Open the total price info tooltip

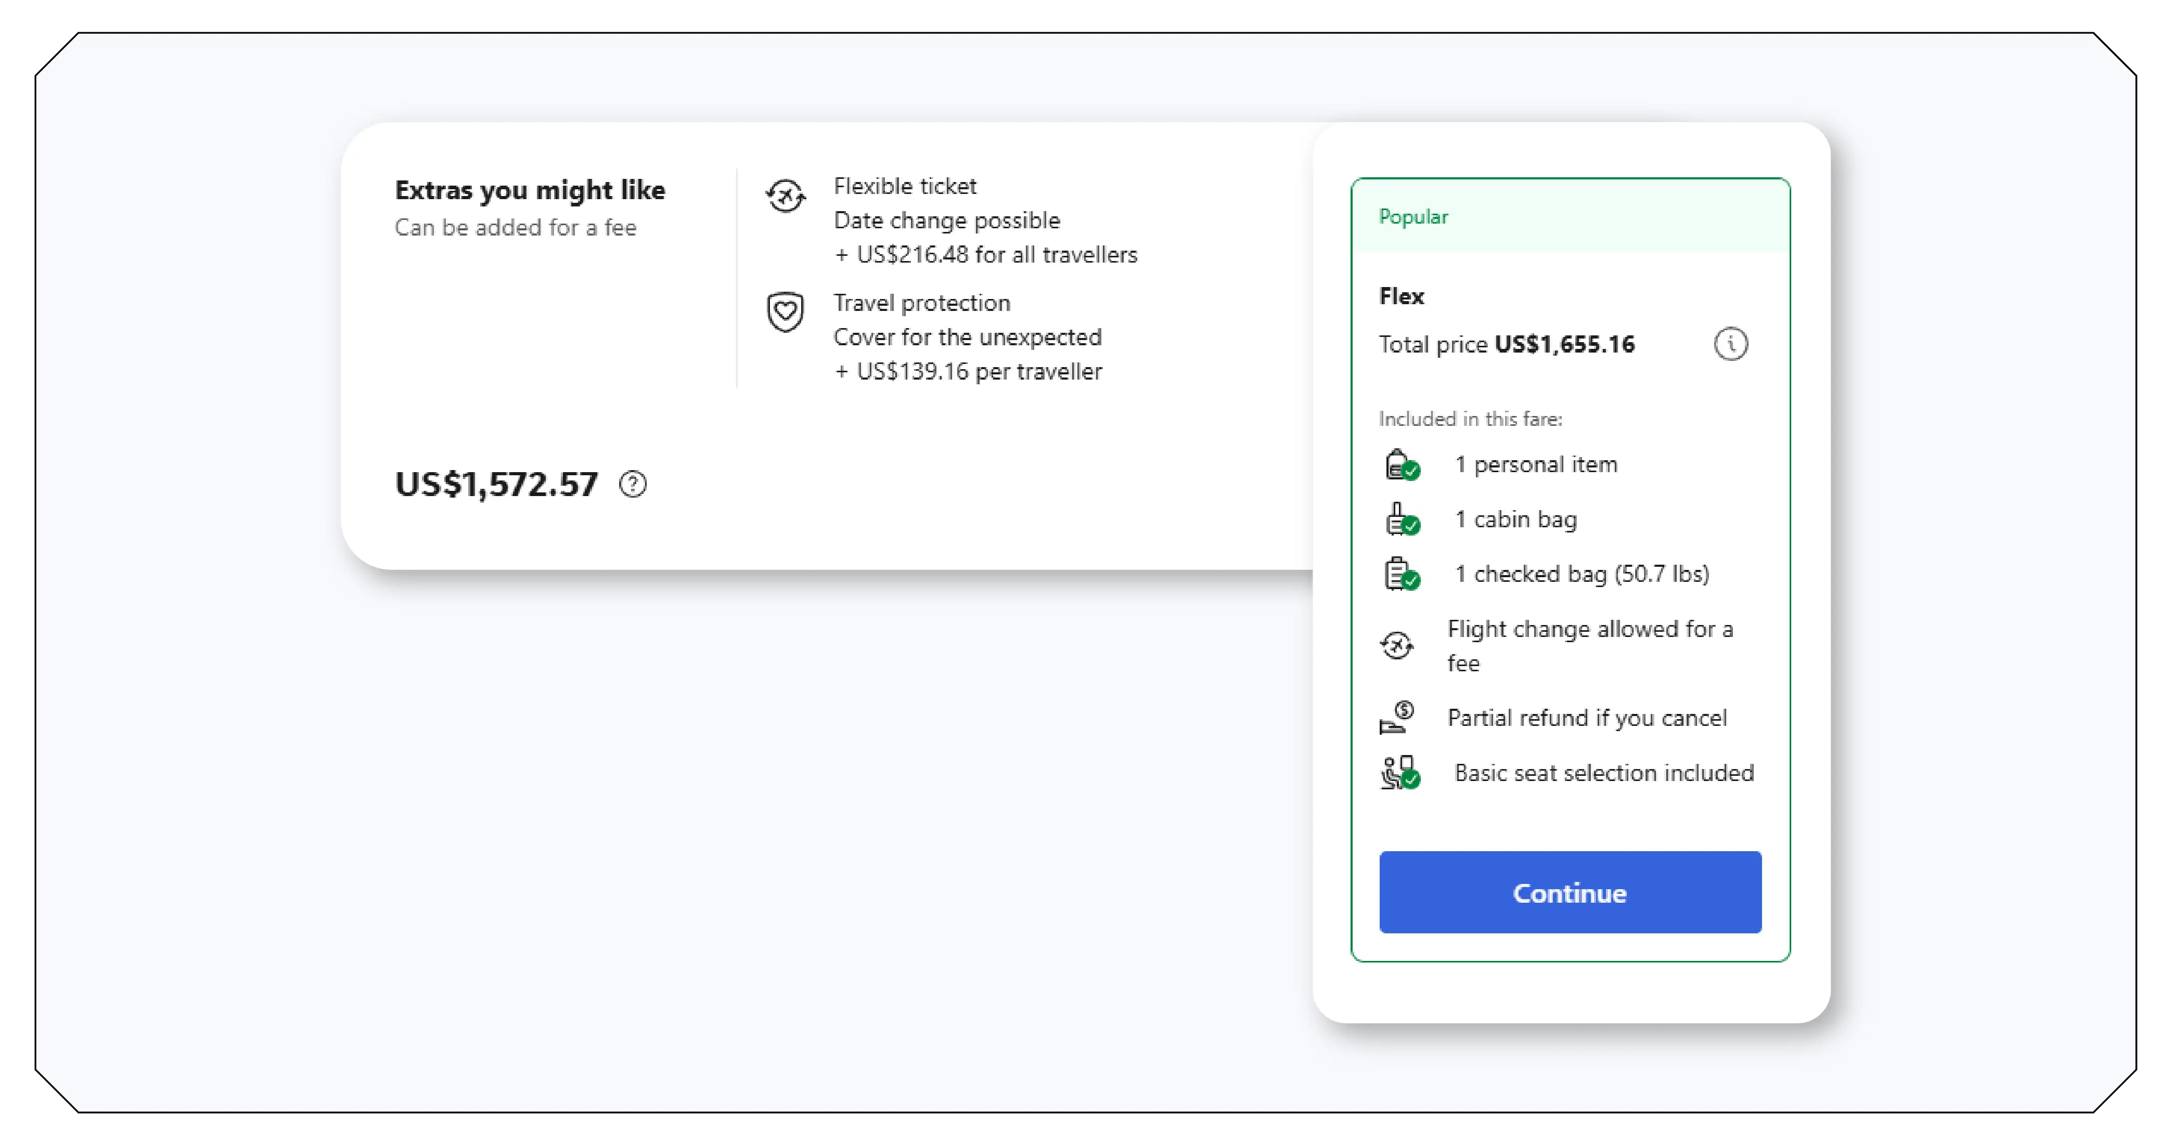click(x=1732, y=343)
